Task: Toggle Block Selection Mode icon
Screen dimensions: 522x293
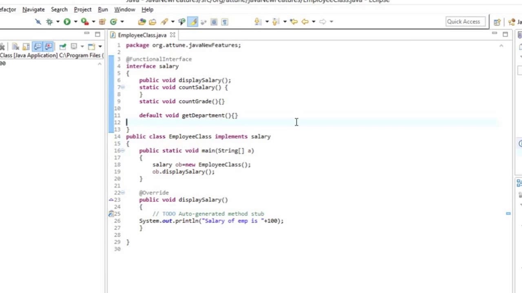Action: click(x=214, y=22)
